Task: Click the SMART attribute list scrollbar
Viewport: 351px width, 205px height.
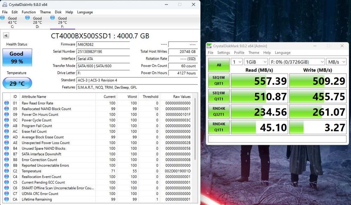Action: 196,129
